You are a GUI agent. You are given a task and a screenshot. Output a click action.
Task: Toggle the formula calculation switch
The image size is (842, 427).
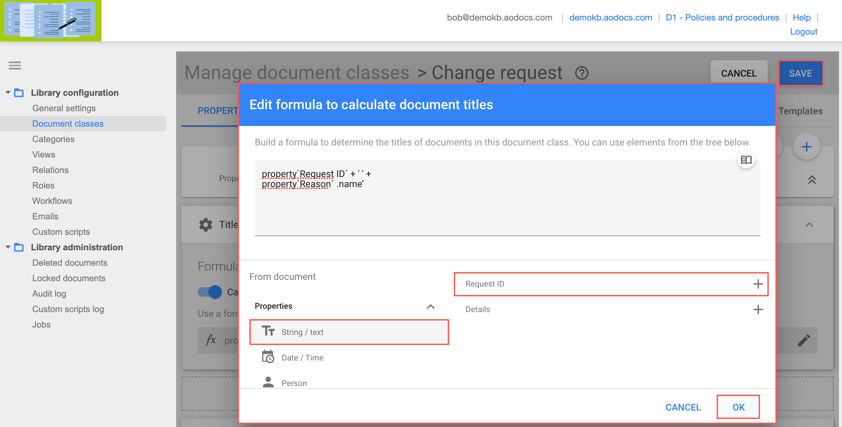tap(210, 292)
